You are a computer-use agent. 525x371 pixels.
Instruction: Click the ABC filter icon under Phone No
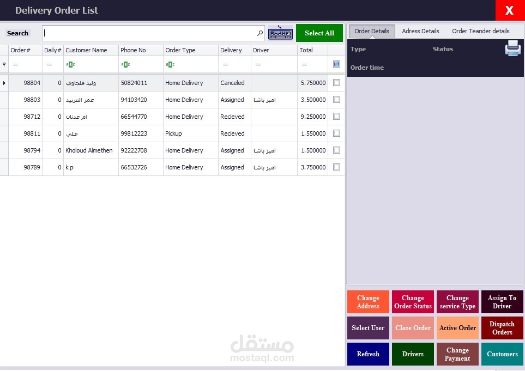pyautogui.click(x=125, y=64)
